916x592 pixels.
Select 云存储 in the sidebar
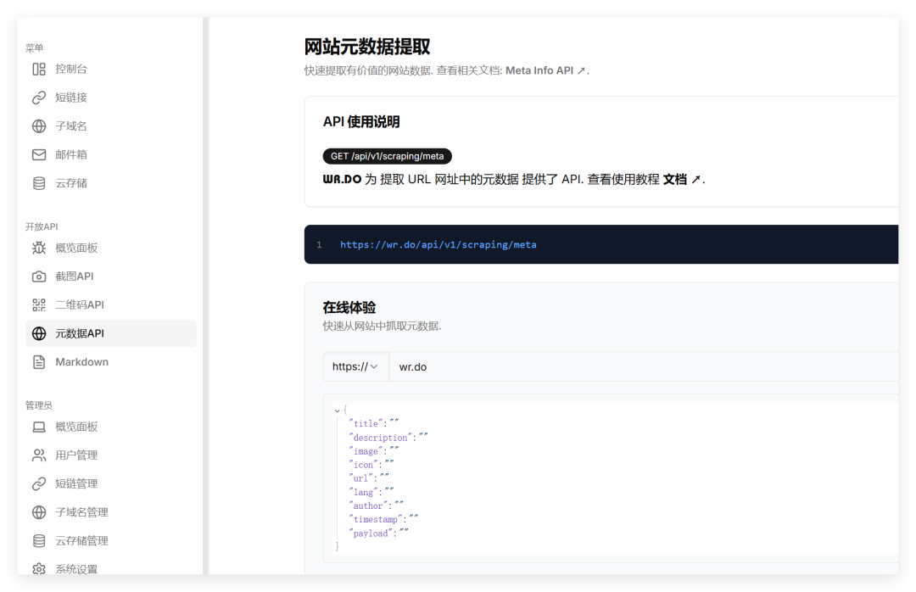111,183
